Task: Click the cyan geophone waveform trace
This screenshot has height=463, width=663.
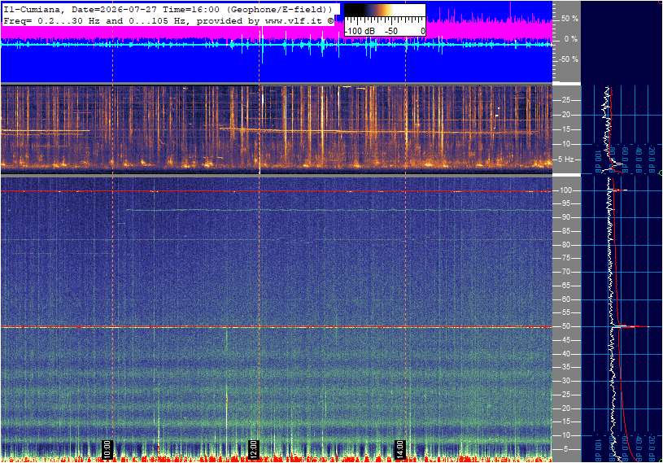Action: point(276,44)
